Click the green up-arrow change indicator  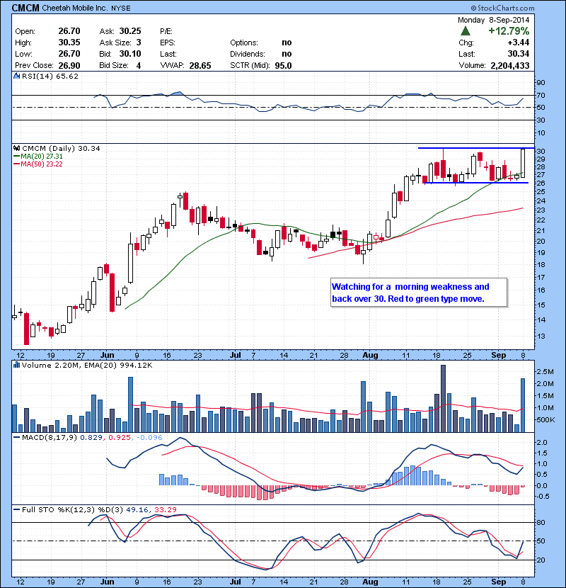coord(466,30)
